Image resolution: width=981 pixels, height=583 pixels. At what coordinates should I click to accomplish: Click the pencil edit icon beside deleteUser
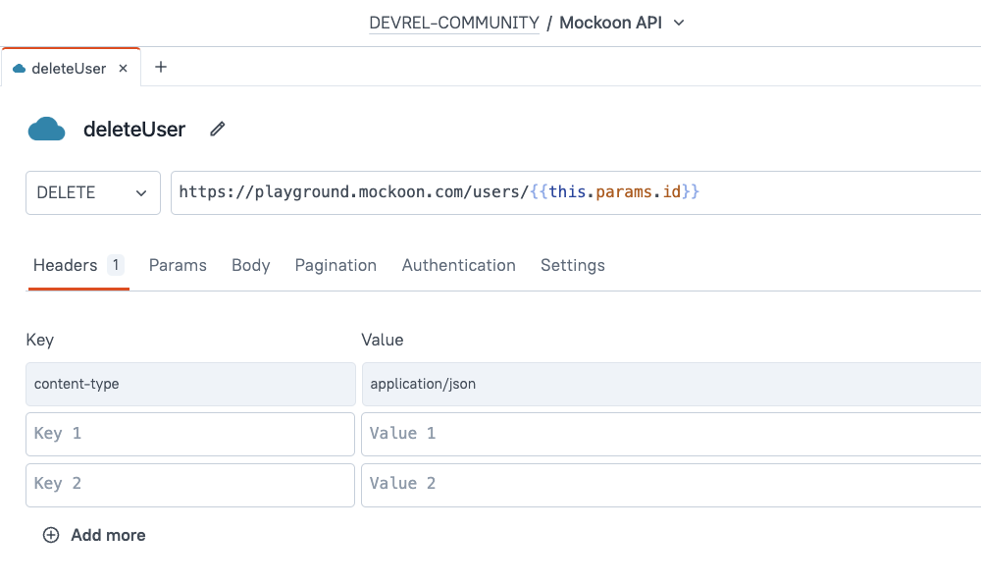(218, 129)
